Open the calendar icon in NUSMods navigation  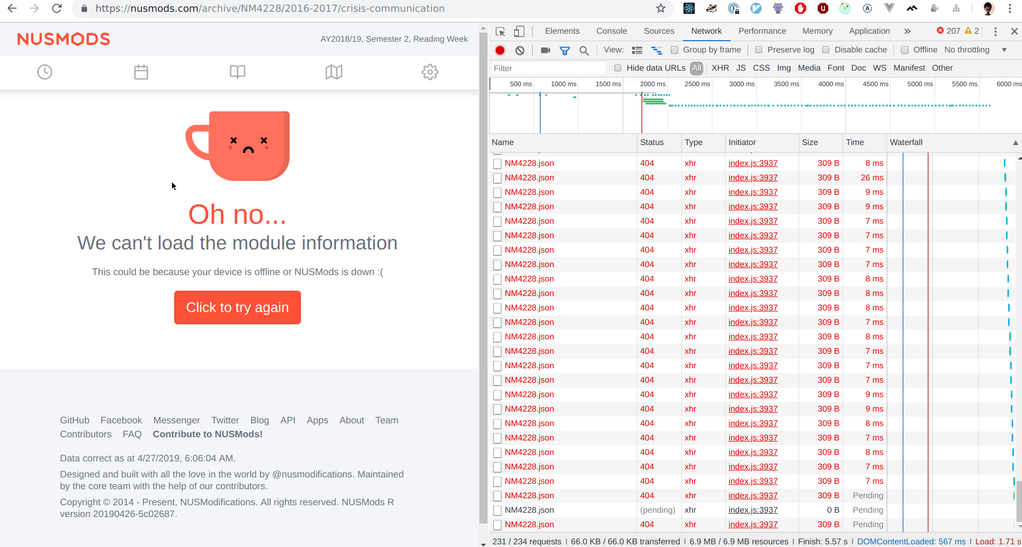click(141, 72)
